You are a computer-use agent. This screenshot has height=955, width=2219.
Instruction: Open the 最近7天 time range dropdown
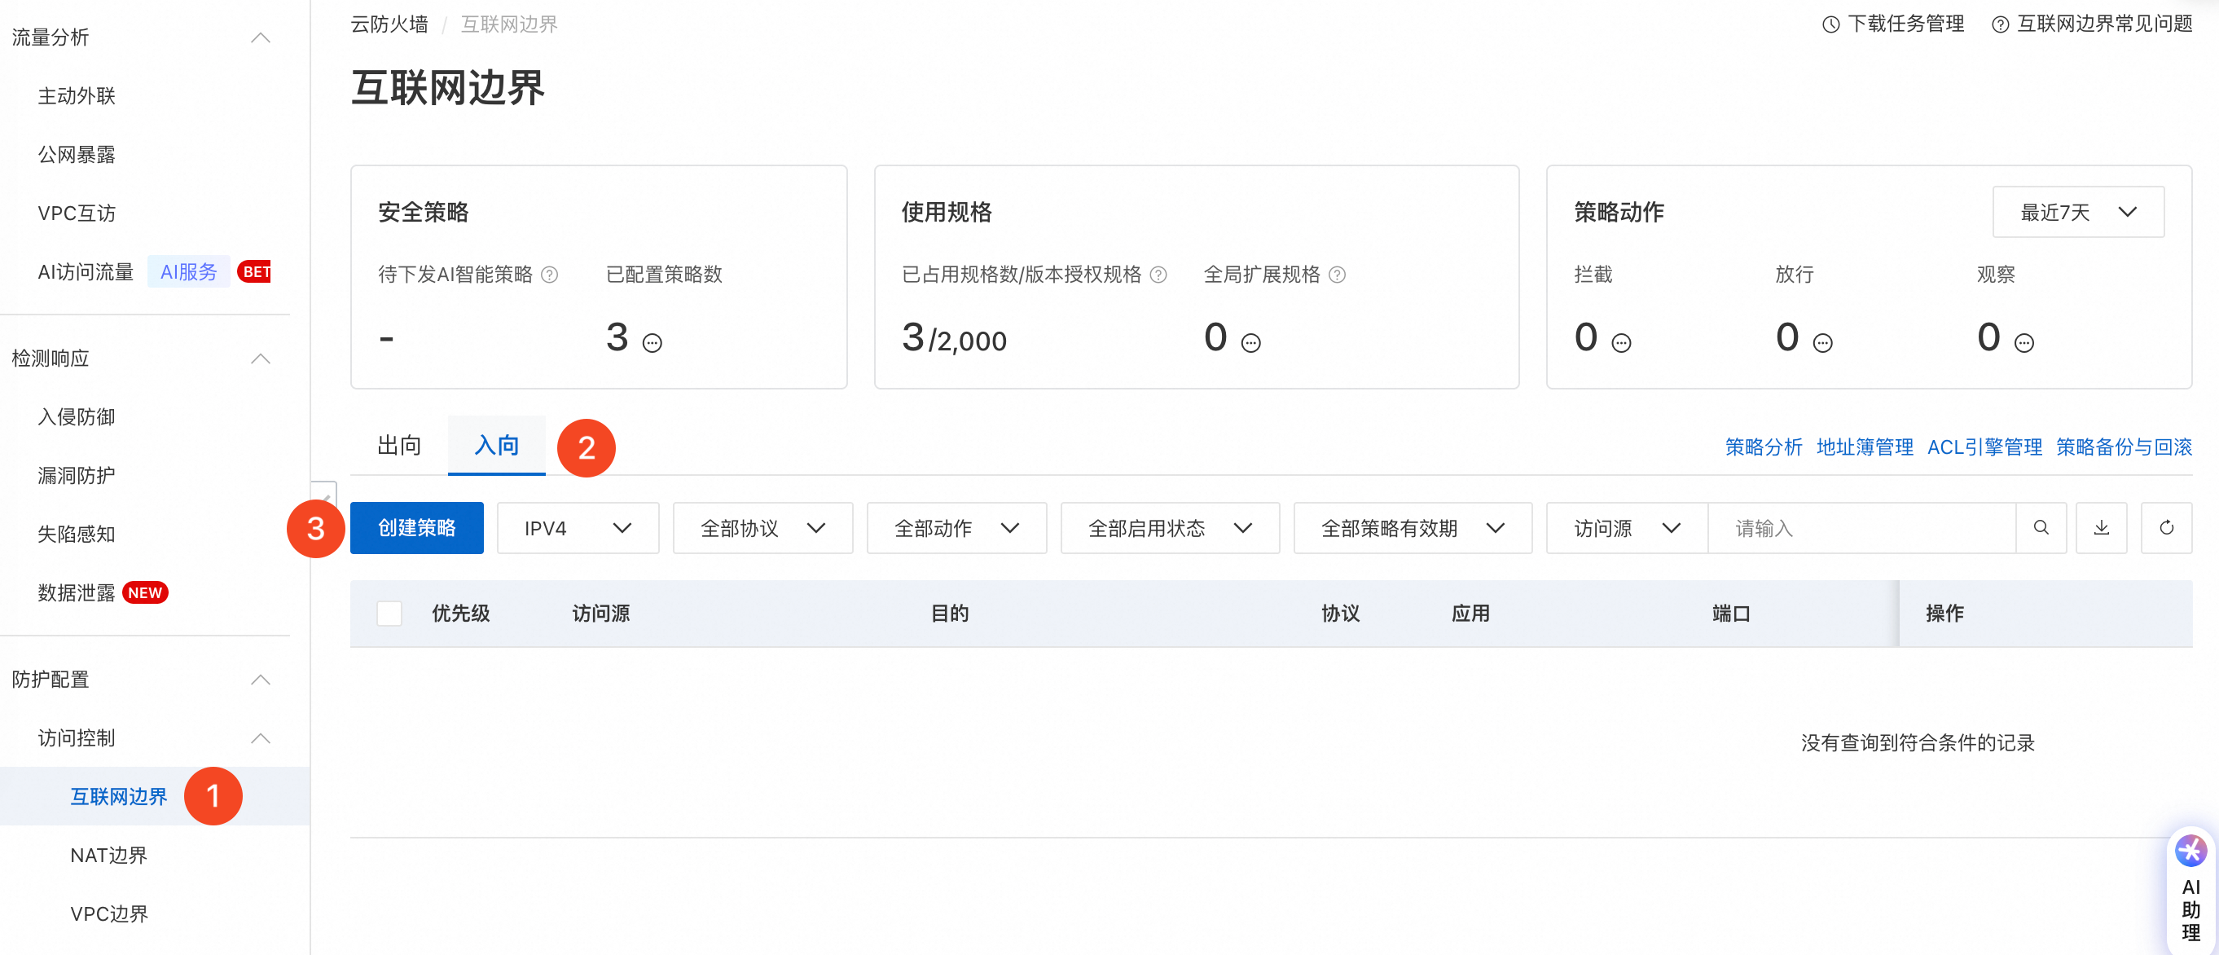2077,212
